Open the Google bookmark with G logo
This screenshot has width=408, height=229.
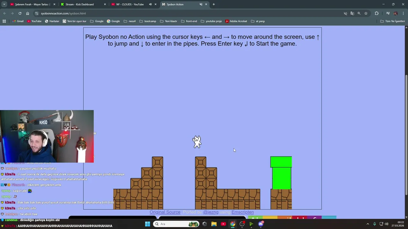point(113,21)
